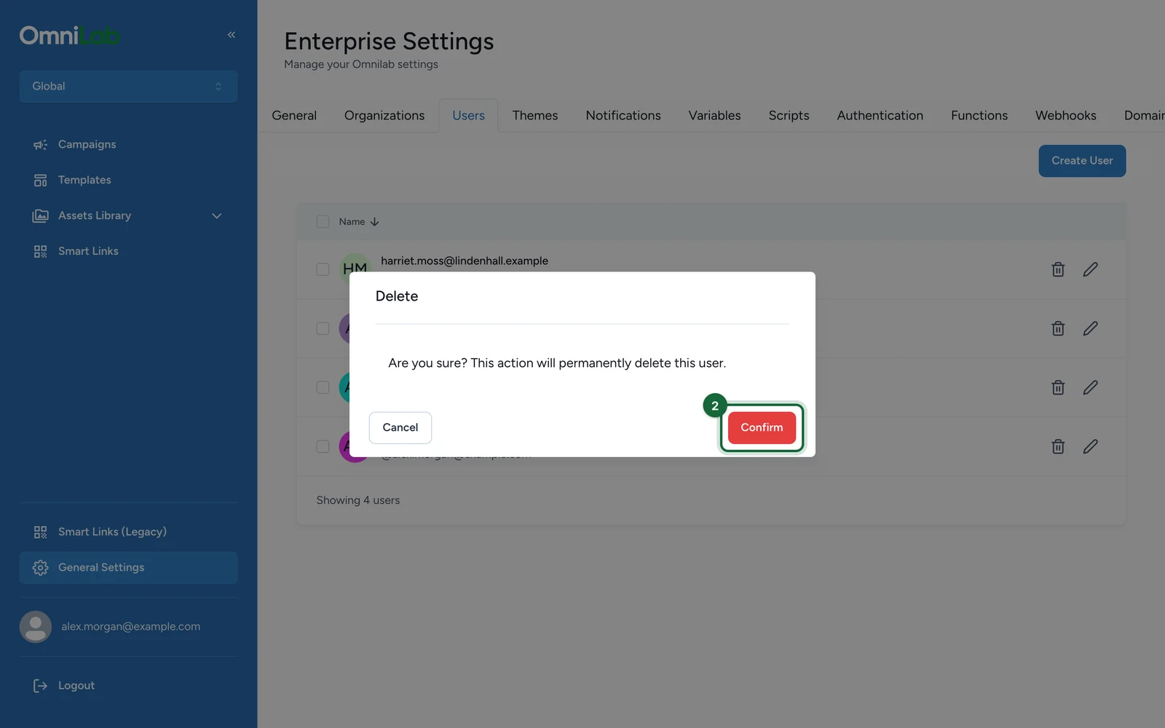Check the harriet.moss user row checkbox
Image resolution: width=1165 pixels, height=728 pixels.
[x=323, y=269]
